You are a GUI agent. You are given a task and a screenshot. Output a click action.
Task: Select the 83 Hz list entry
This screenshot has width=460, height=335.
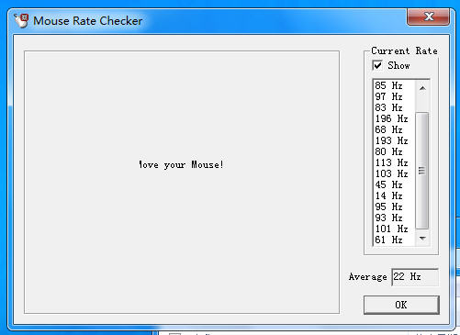point(394,107)
